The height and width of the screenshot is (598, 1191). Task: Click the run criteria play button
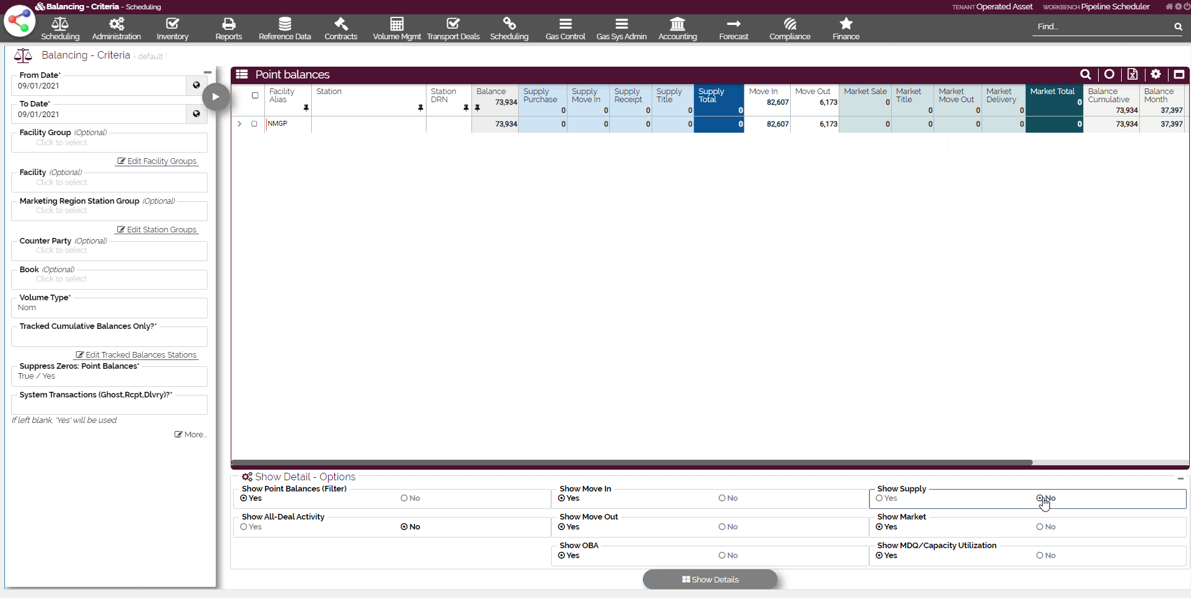(x=215, y=97)
